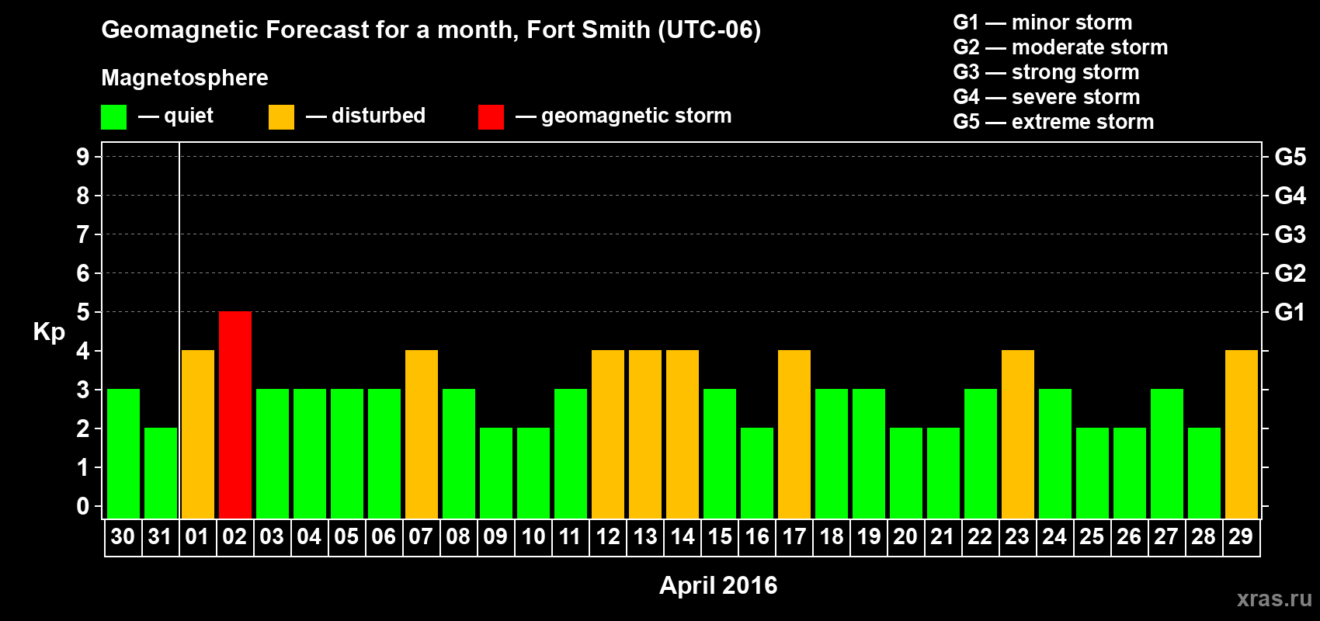Click the G5 label on right axis
1320x621 pixels.
point(1290,157)
